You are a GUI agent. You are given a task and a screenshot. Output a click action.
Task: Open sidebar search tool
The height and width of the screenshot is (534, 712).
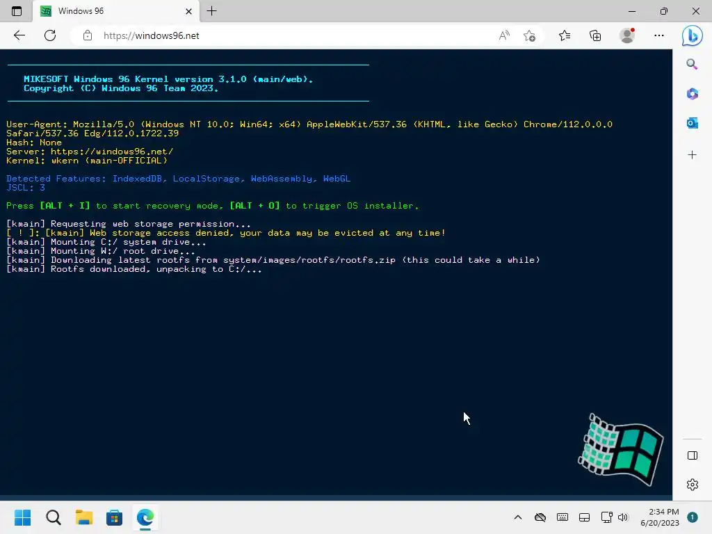(692, 64)
